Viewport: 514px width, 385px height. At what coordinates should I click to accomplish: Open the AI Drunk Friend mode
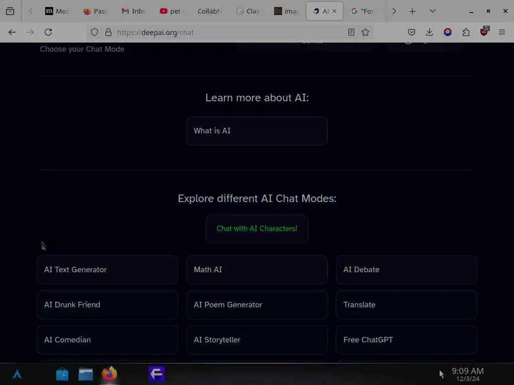(107, 304)
